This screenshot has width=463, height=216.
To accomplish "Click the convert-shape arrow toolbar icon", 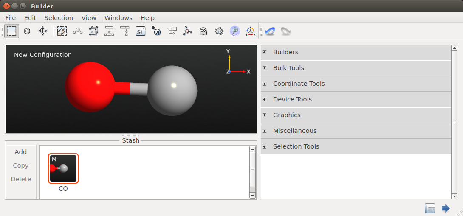I will pyautogui.click(x=172, y=31).
